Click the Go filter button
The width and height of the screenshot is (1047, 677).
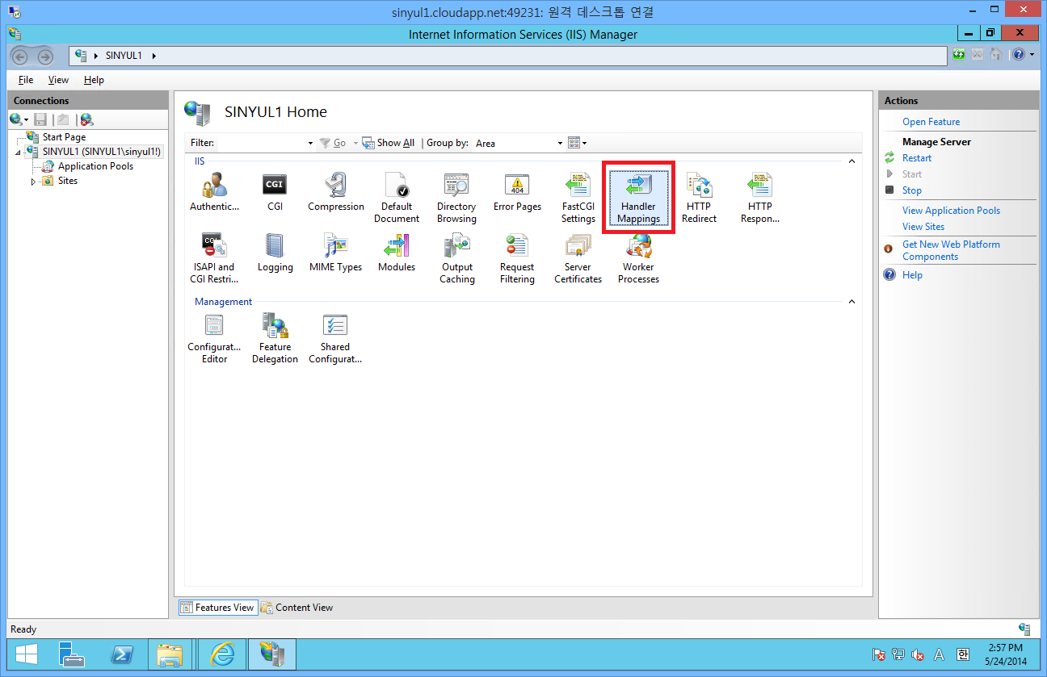tap(333, 143)
